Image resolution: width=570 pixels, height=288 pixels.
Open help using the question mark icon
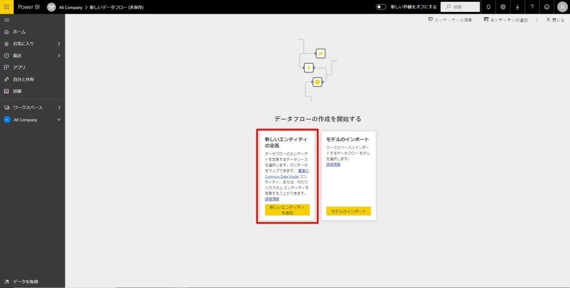click(533, 7)
